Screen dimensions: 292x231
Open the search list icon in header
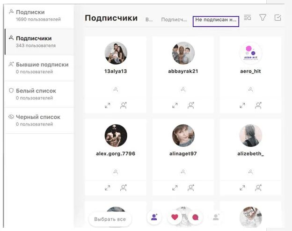click(247, 18)
